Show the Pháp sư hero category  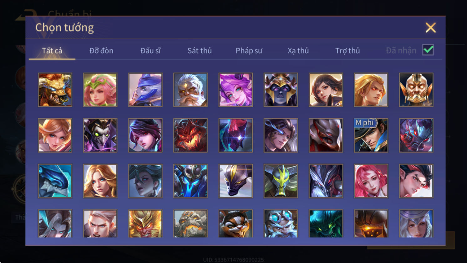249,50
